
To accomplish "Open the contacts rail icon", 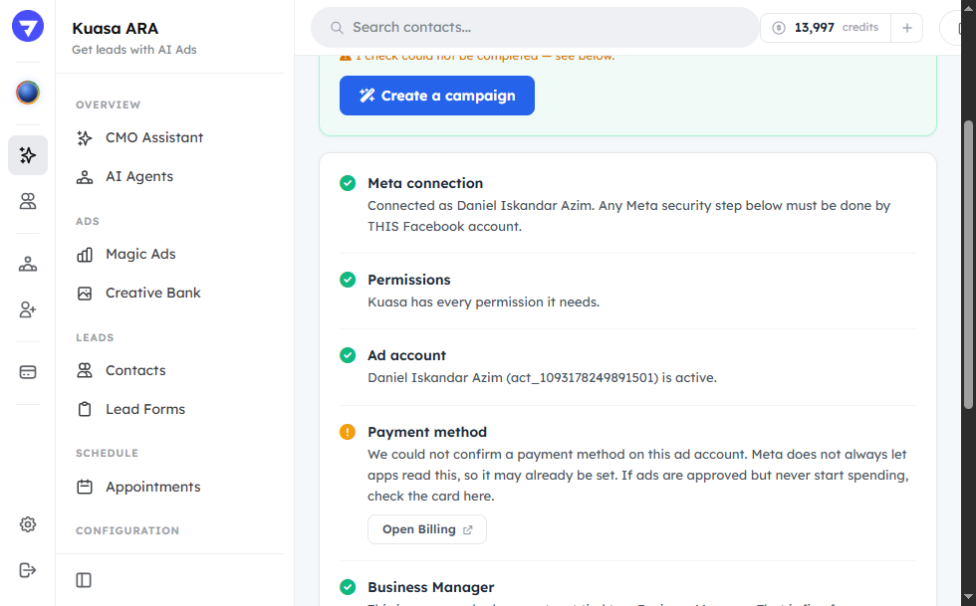I will (x=28, y=201).
